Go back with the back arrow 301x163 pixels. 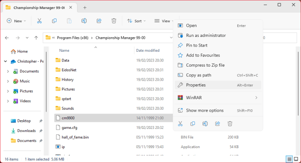click(x=7, y=38)
